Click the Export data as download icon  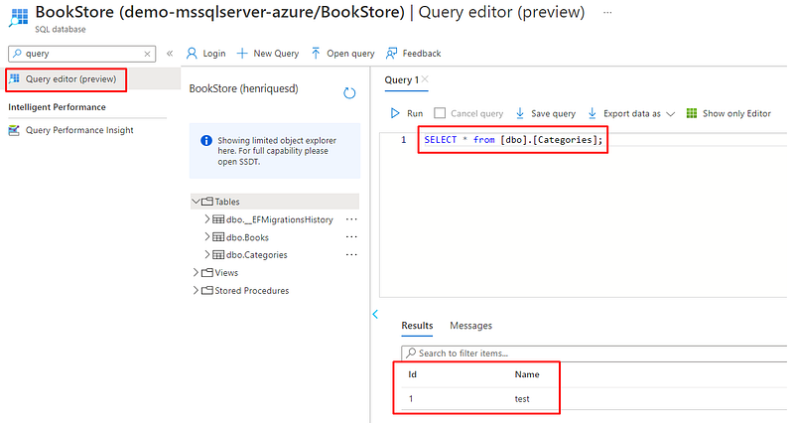592,113
